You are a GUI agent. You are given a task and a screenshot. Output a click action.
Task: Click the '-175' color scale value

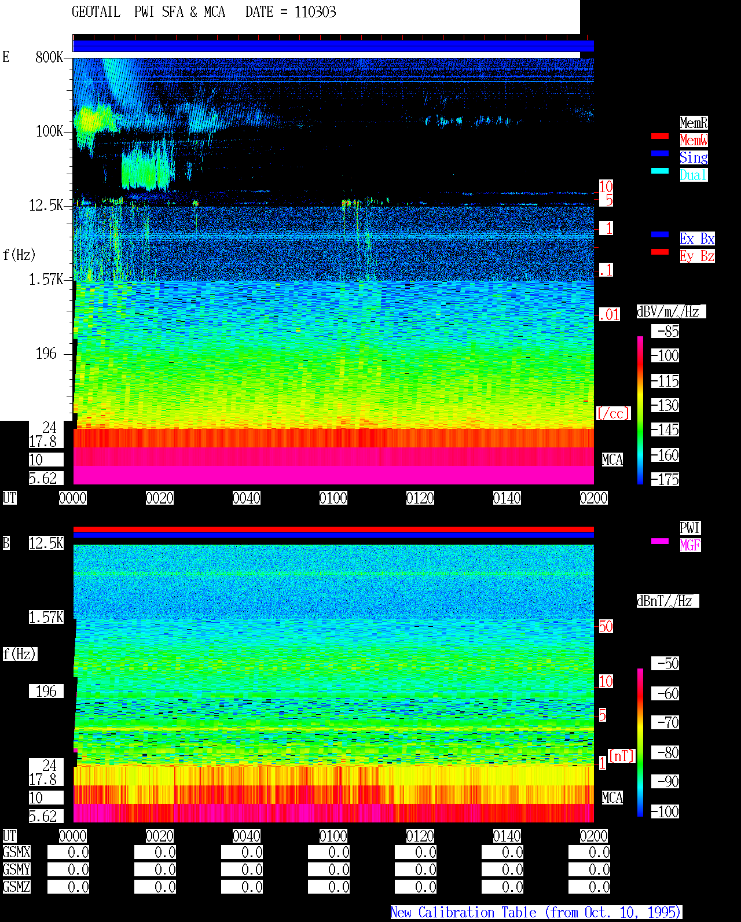(665, 479)
